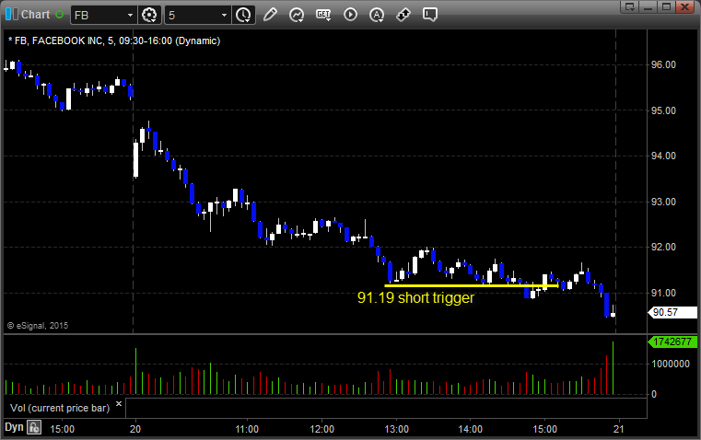Click the comment note icon in toolbar
This screenshot has height=440, width=701.
[x=430, y=15]
